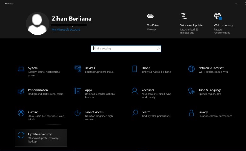Click the Personalization paintbrush icon
Image resolution: width=246 pixels, height=151 pixels.
pos(21,91)
